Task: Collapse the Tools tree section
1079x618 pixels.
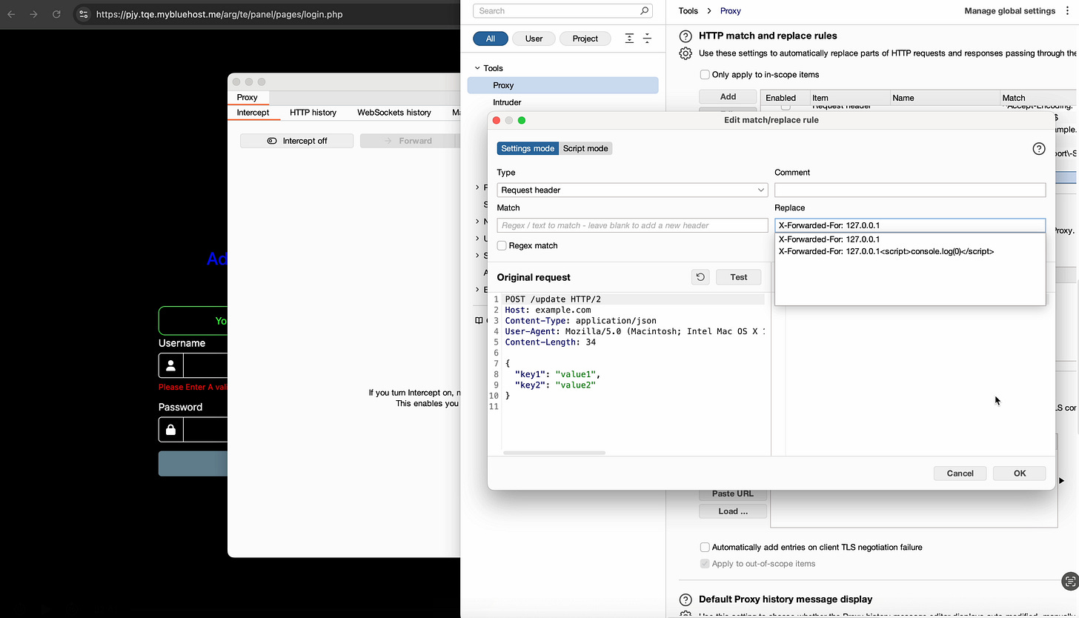Action: 477,68
